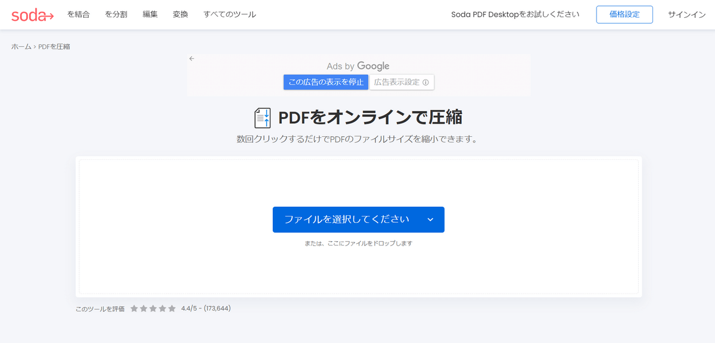Click Soda PDF Desktopをお試しください link

[x=515, y=14]
